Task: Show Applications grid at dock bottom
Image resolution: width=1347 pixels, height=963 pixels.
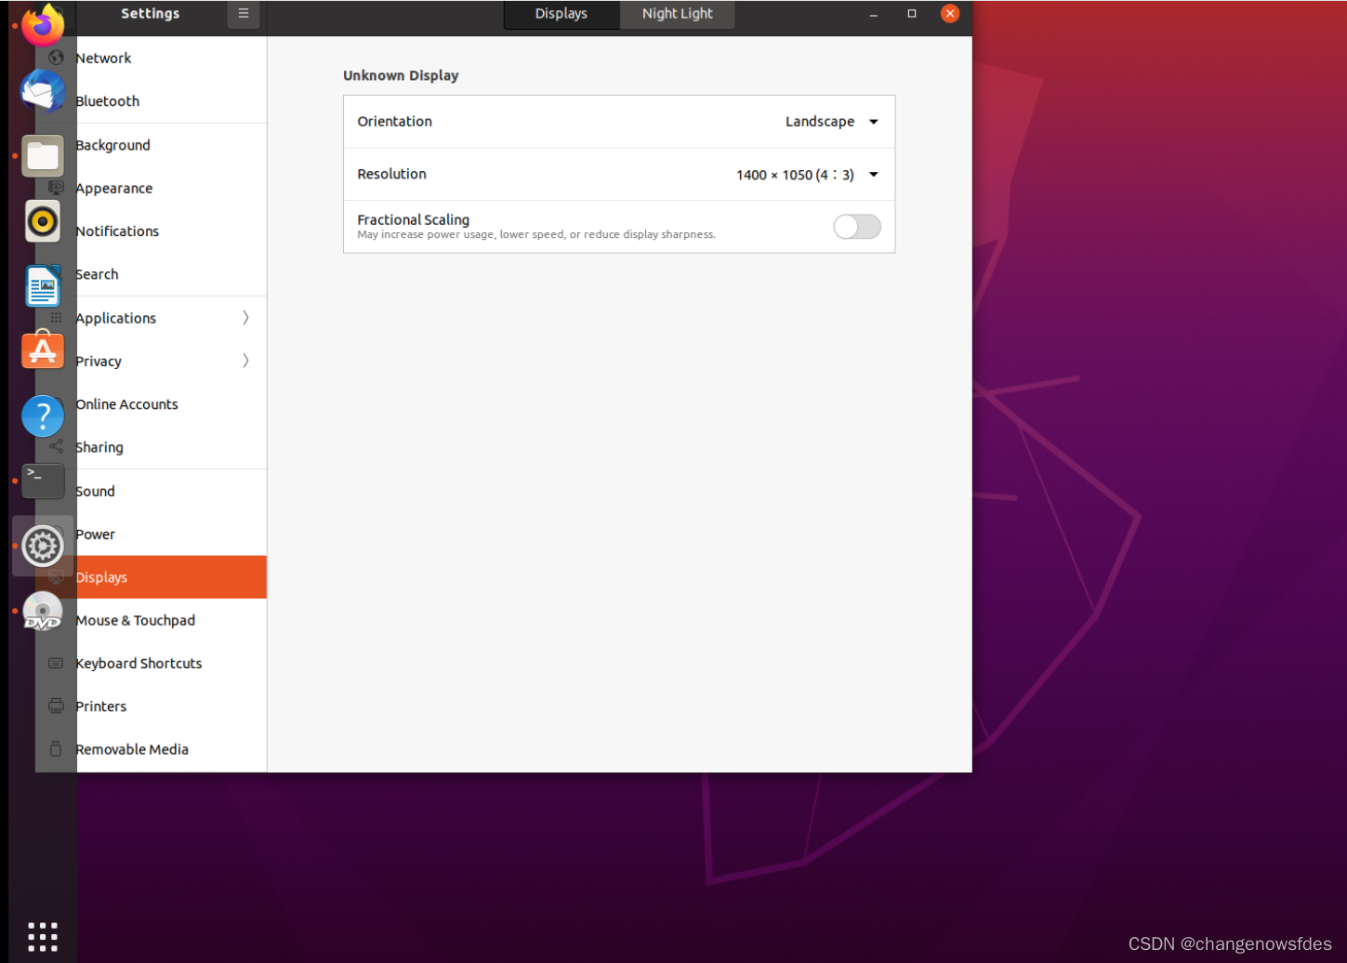Action: point(43,936)
